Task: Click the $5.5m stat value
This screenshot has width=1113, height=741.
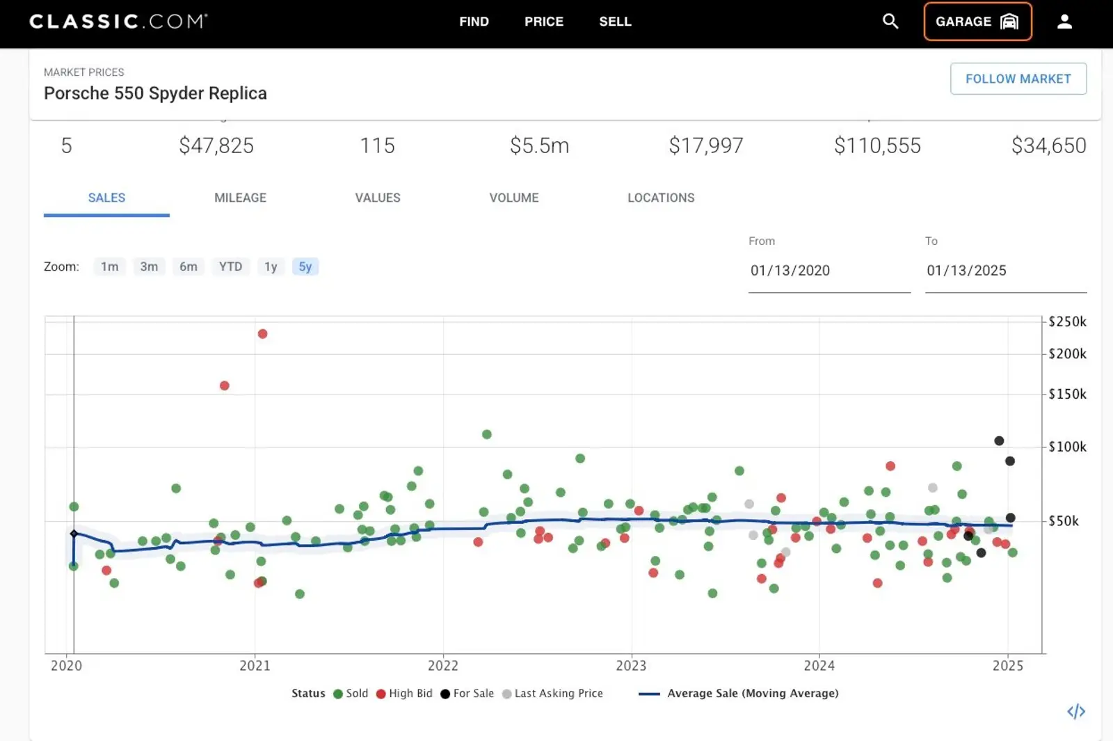Action: click(539, 145)
